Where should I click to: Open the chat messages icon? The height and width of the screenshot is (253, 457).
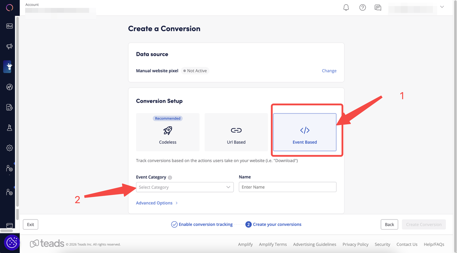tap(378, 7)
